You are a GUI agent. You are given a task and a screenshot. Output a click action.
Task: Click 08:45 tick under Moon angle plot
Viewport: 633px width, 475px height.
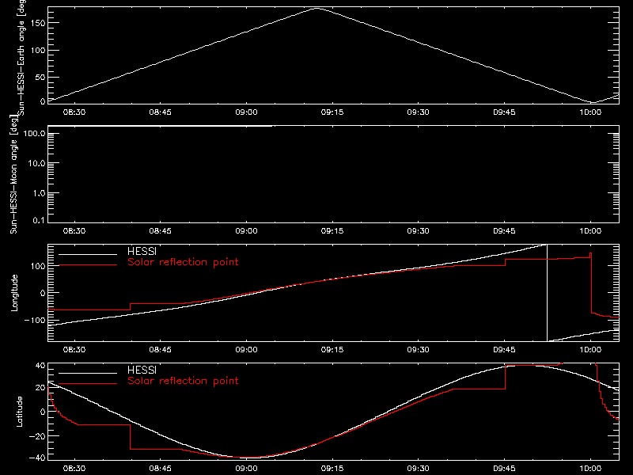click(x=161, y=230)
